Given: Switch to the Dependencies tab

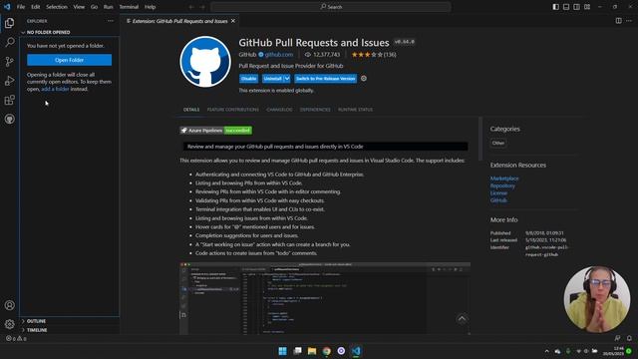Looking at the screenshot, I should [315, 110].
